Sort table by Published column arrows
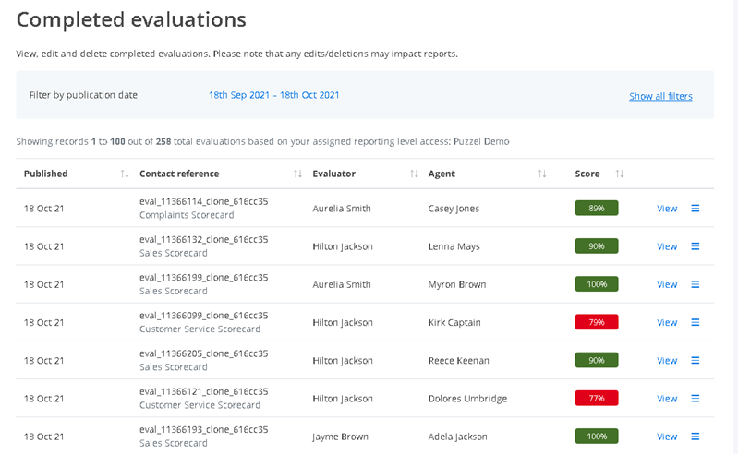The width and height of the screenshot is (738, 455). tap(124, 174)
